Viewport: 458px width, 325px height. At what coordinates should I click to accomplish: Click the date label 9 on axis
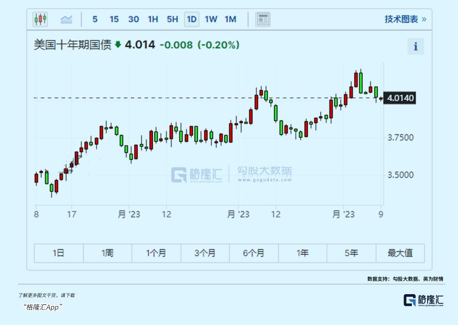(x=380, y=214)
